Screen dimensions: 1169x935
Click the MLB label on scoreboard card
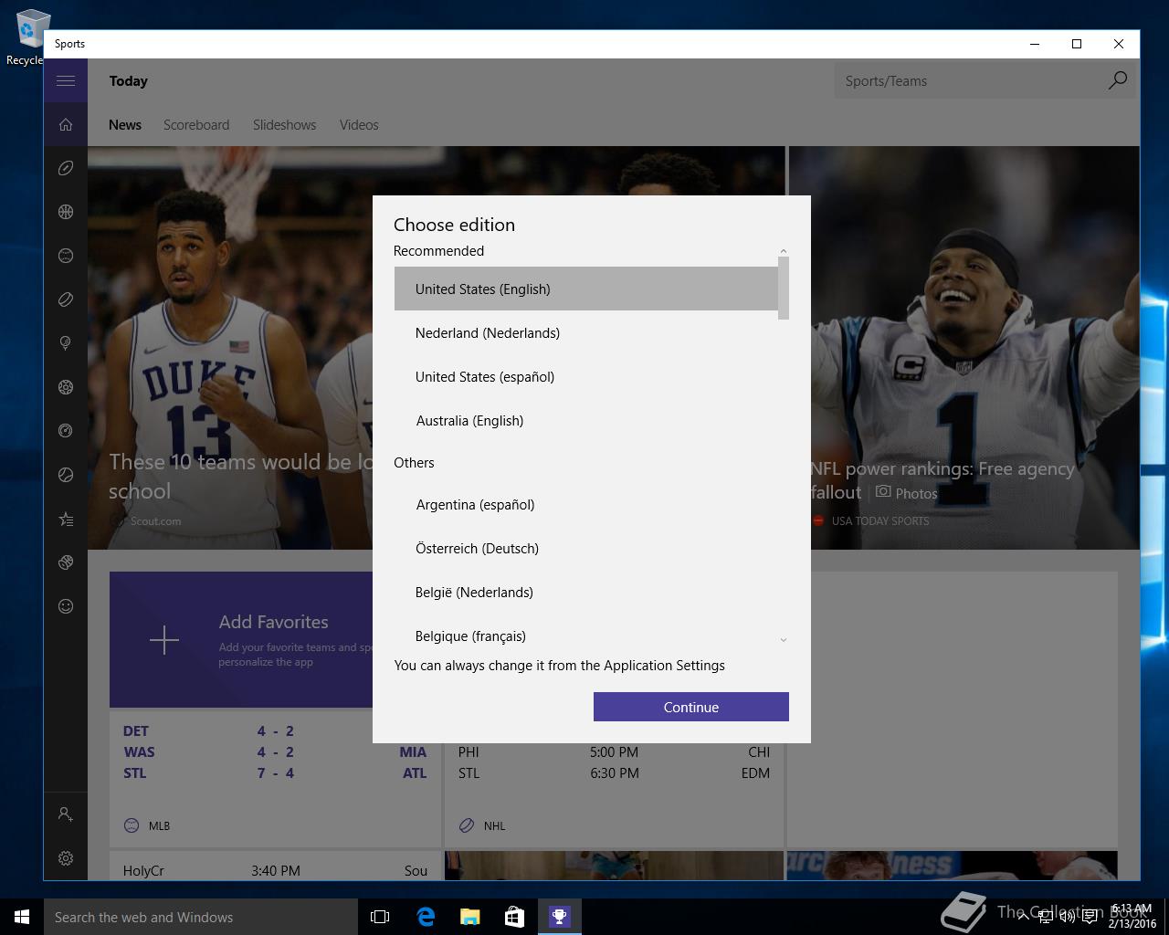pyautogui.click(x=159, y=825)
